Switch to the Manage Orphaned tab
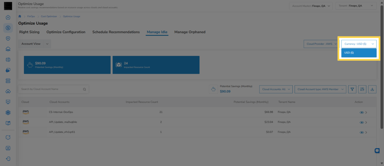 point(190,32)
